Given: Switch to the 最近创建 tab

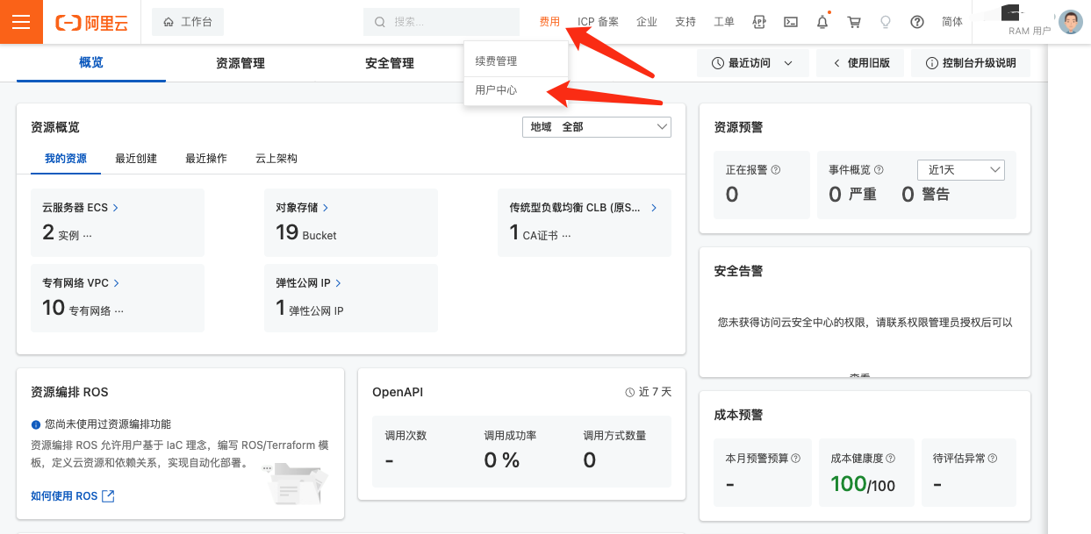Looking at the screenshot, I should (x=136, y=159).
